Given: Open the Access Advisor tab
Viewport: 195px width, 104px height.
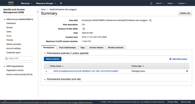Looking at the screenshot, I should point(96,47).
